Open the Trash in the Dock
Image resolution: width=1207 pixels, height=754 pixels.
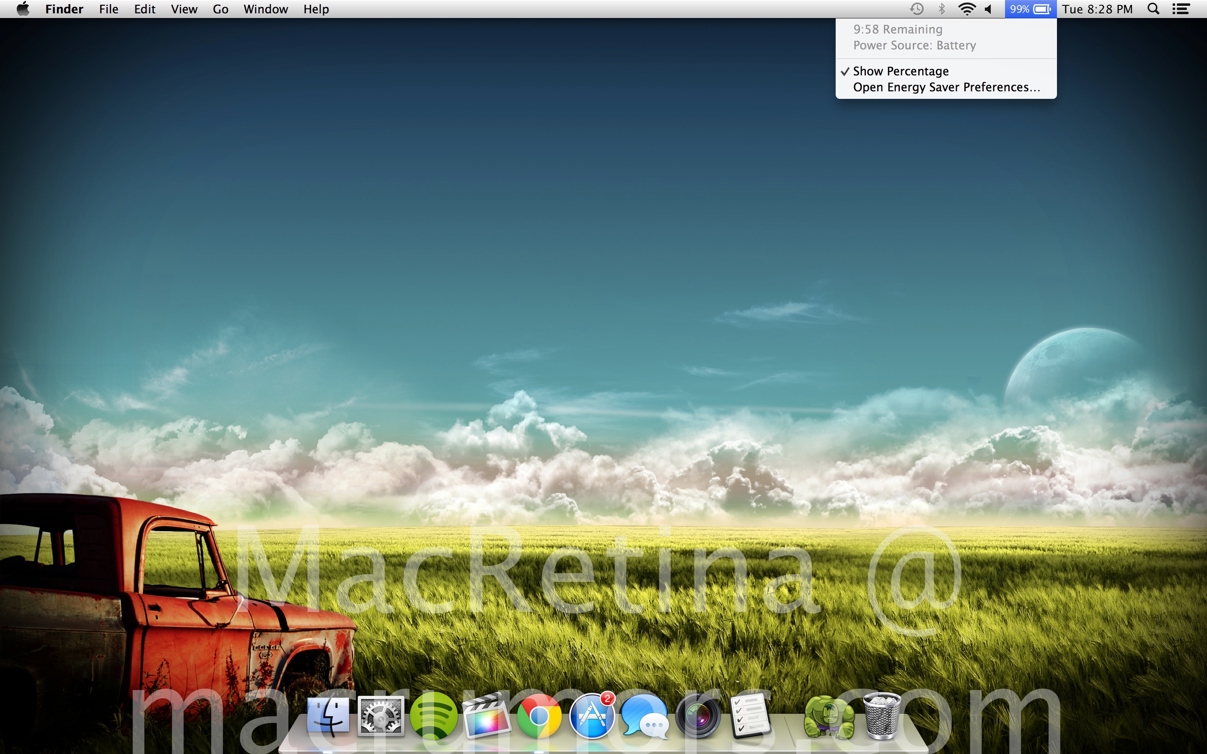pyautogui.click(x=882, y=716)
